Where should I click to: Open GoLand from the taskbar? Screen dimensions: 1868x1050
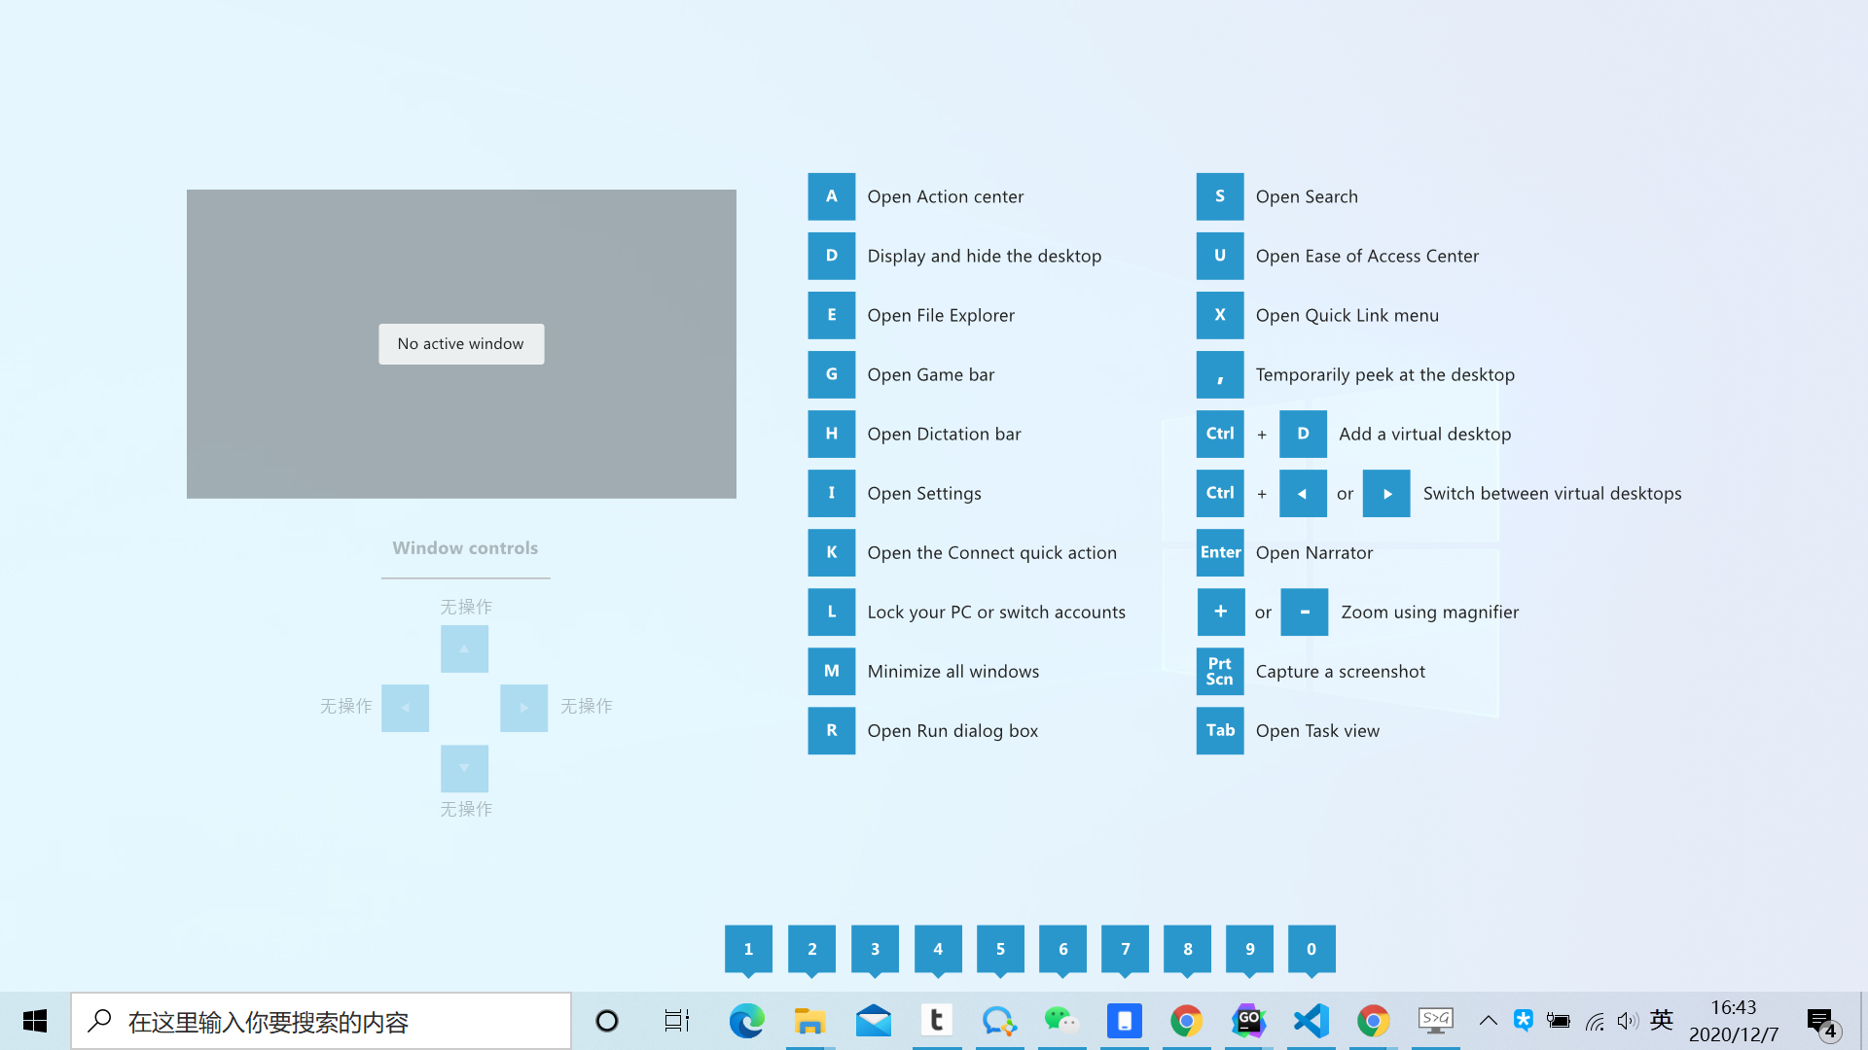pos(1248,1021)
